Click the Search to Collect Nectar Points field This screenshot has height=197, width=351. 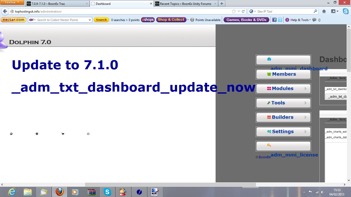pos(62,20)
